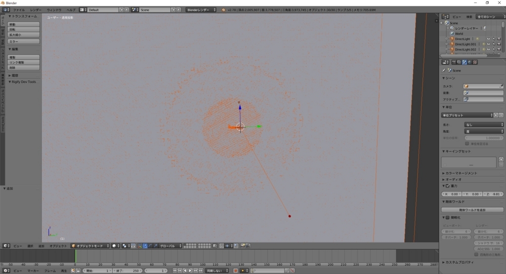Open the Render Layers properties tab icon
Viewport: 506px width, 274px height.
click(x=459, y=62)
